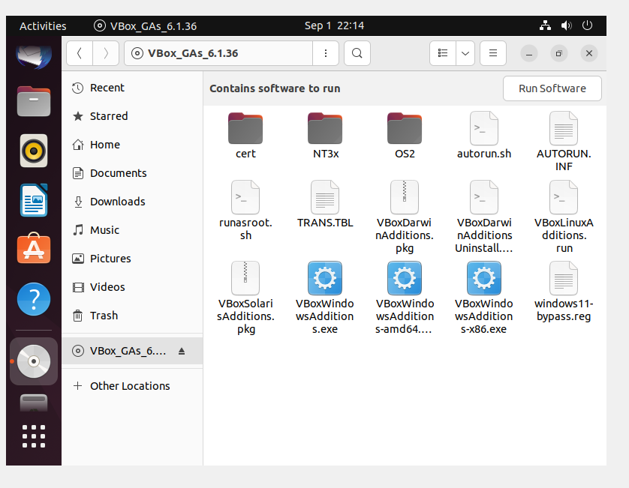Launch LibreOffice Writer from the dock

click(34, 200)
